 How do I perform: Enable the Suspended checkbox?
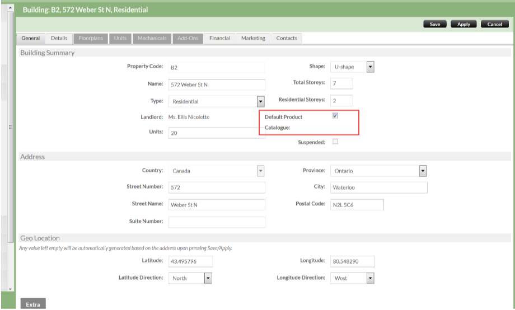[x=335, y=142]
